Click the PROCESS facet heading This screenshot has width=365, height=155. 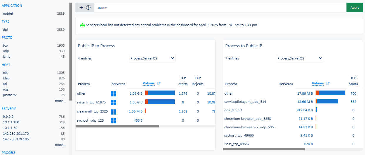[9, 153]
